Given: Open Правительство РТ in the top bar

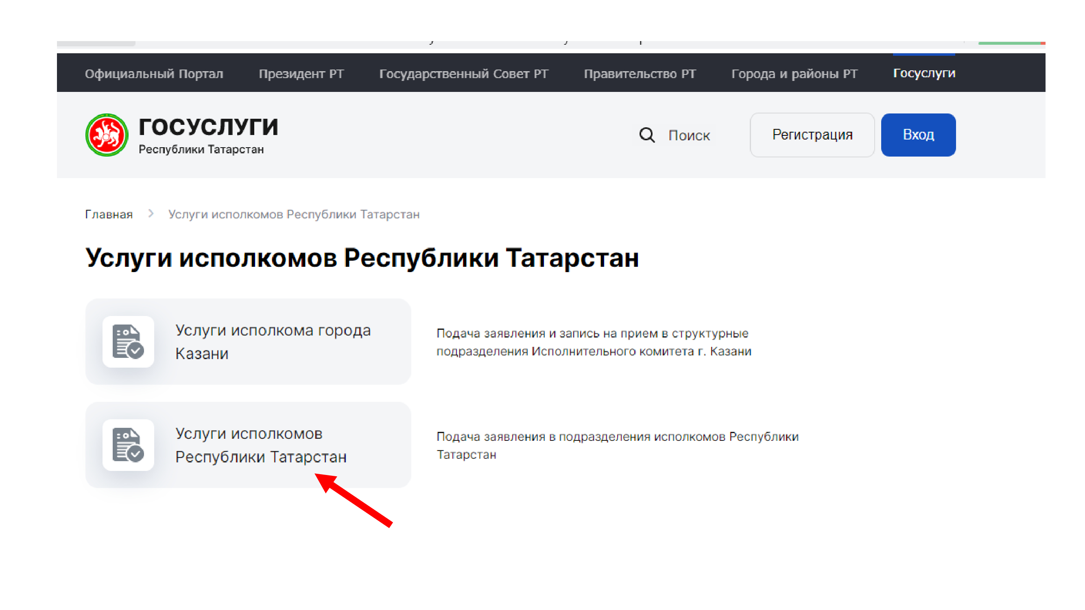Looking at the screenshot, I should pos(640,74).
